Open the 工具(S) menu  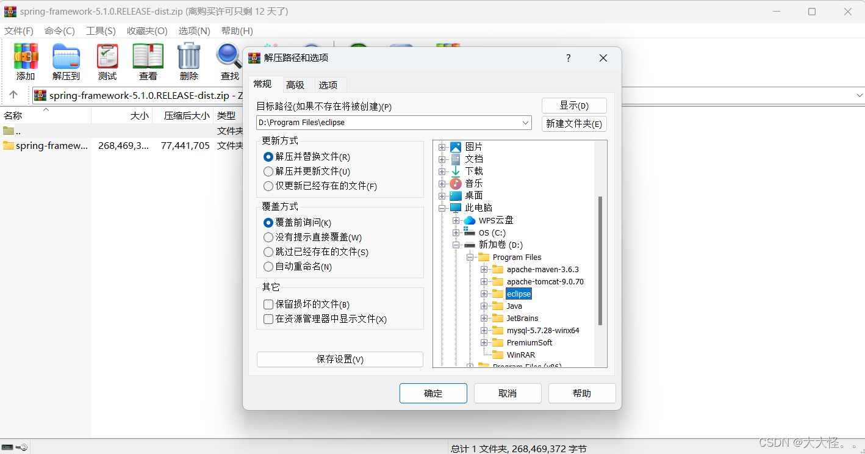click(101, 31)
